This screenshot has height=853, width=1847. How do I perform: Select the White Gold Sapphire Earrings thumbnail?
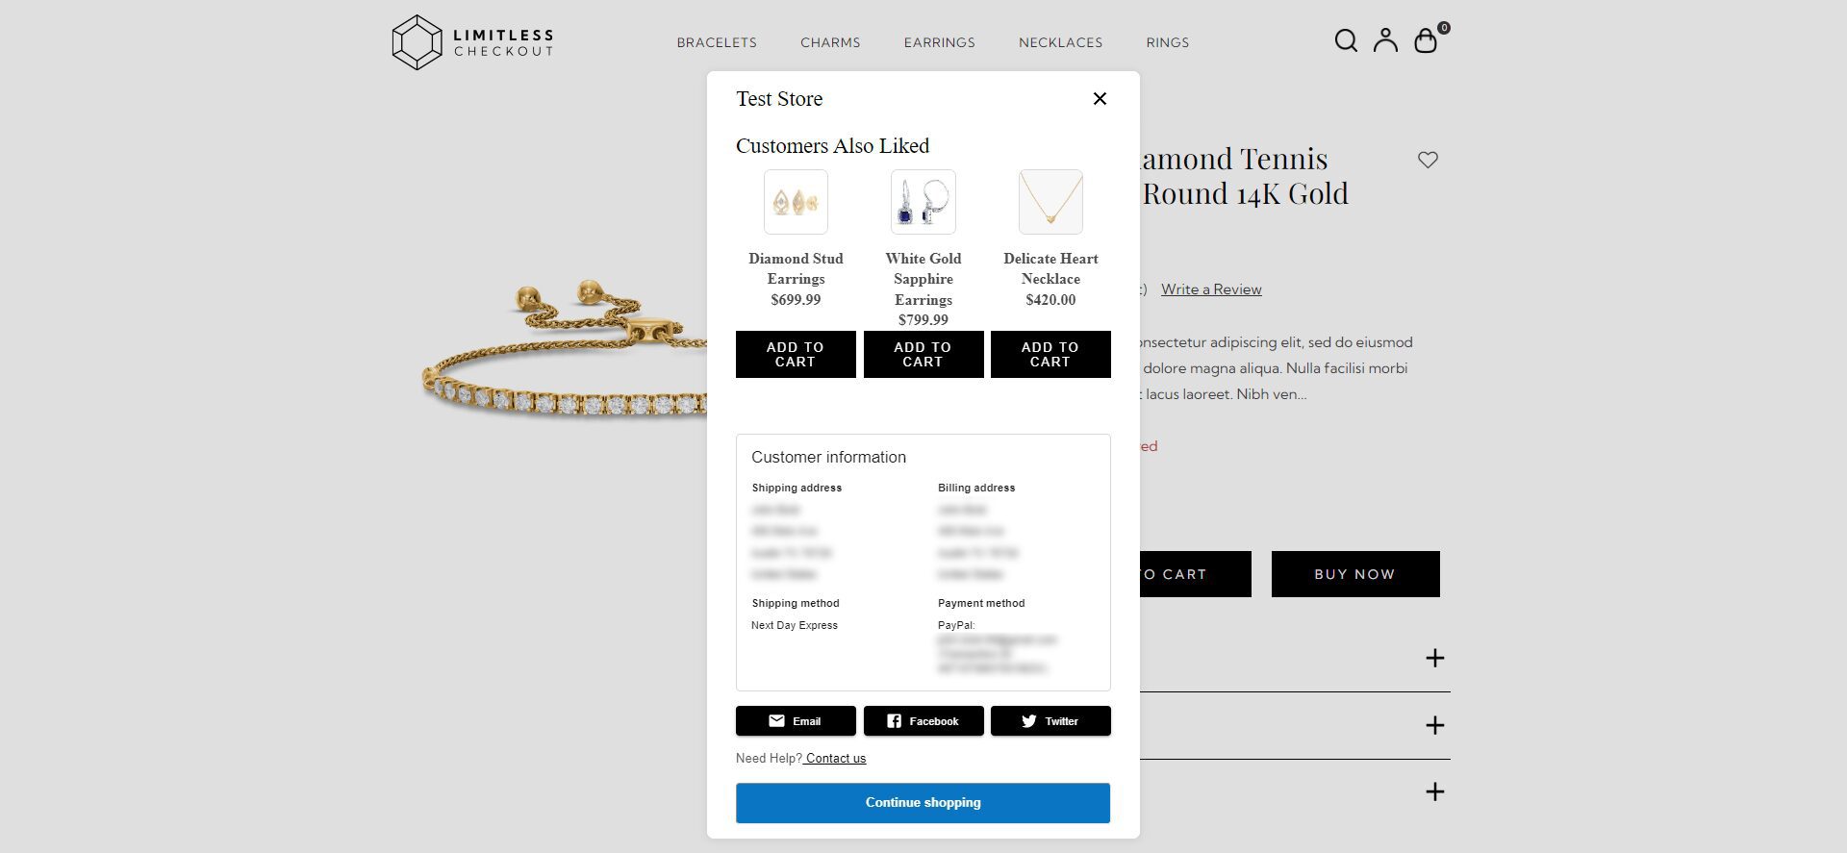pyautogui.click(x=923, y=202)
